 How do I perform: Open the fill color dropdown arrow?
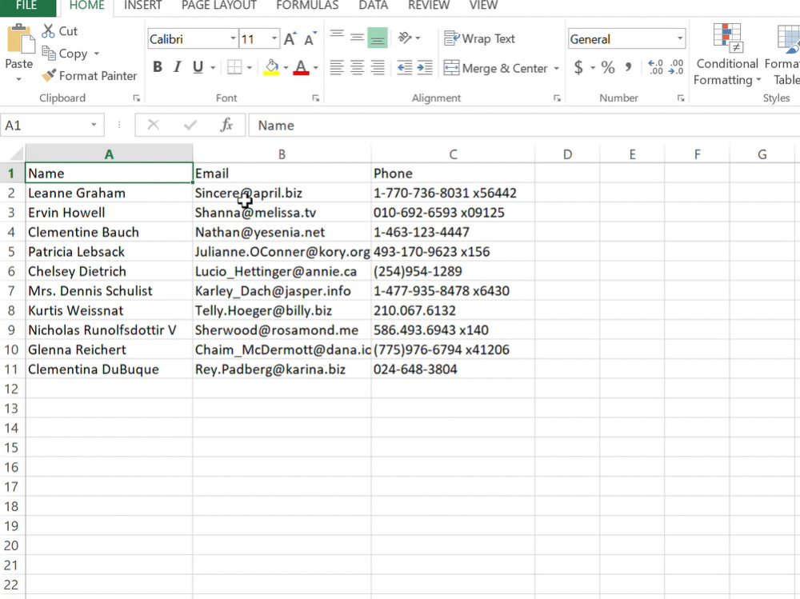[x=286, y=67]
